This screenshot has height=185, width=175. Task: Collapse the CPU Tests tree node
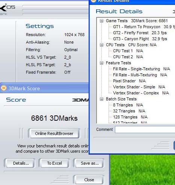coord(102,45)
